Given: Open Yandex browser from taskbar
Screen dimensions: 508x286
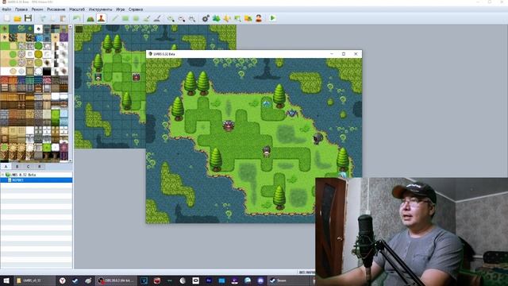Looking at the screenshot, I should (x=62, y=280).
